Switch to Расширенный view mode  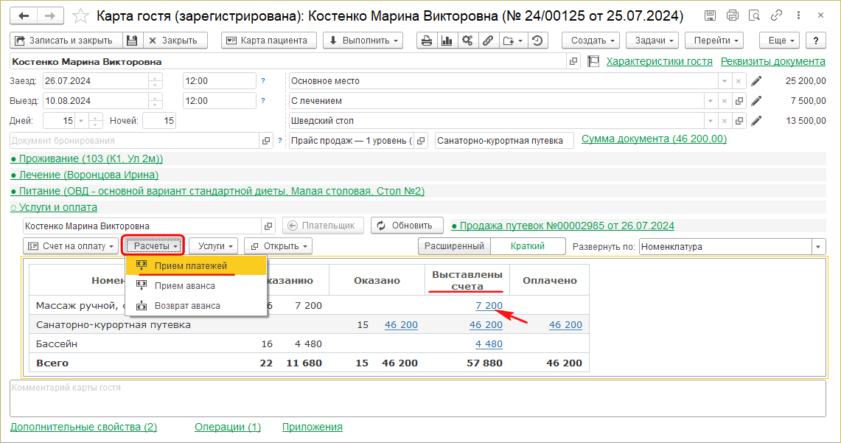(x=454, y=246)
